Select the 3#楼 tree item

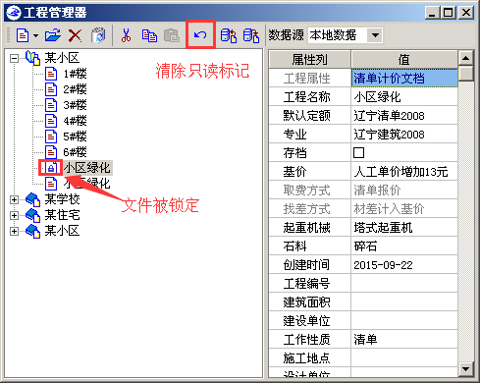75,105
